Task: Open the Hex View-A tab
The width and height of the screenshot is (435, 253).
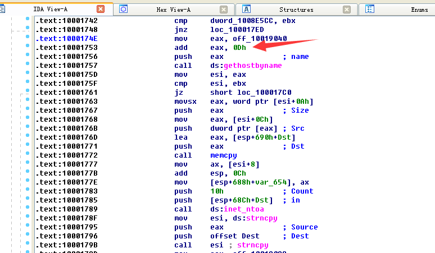Action: pyautogui.click(x=174, y=10)
